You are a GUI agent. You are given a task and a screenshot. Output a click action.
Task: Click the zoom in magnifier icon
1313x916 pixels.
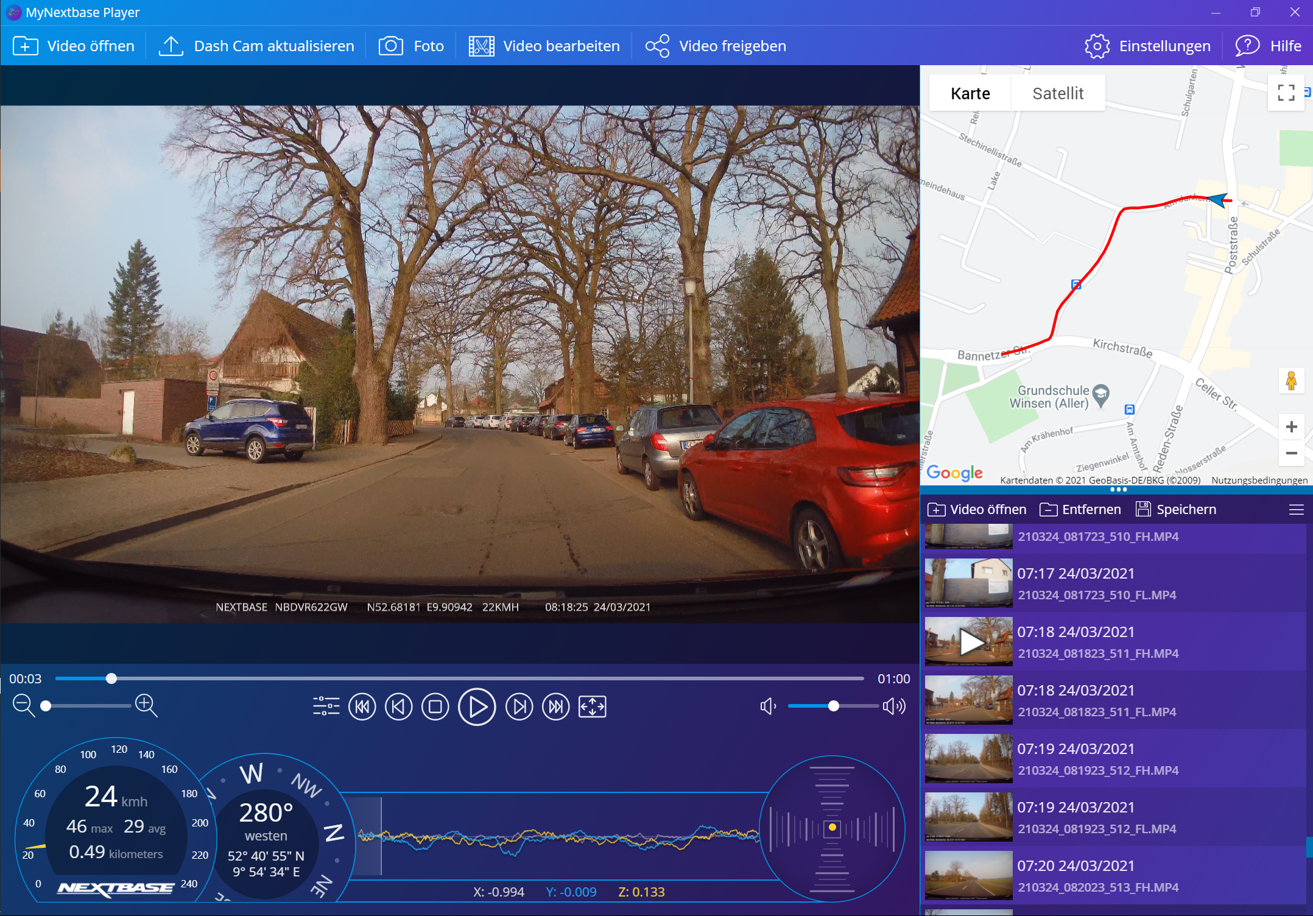click(146, 705)
